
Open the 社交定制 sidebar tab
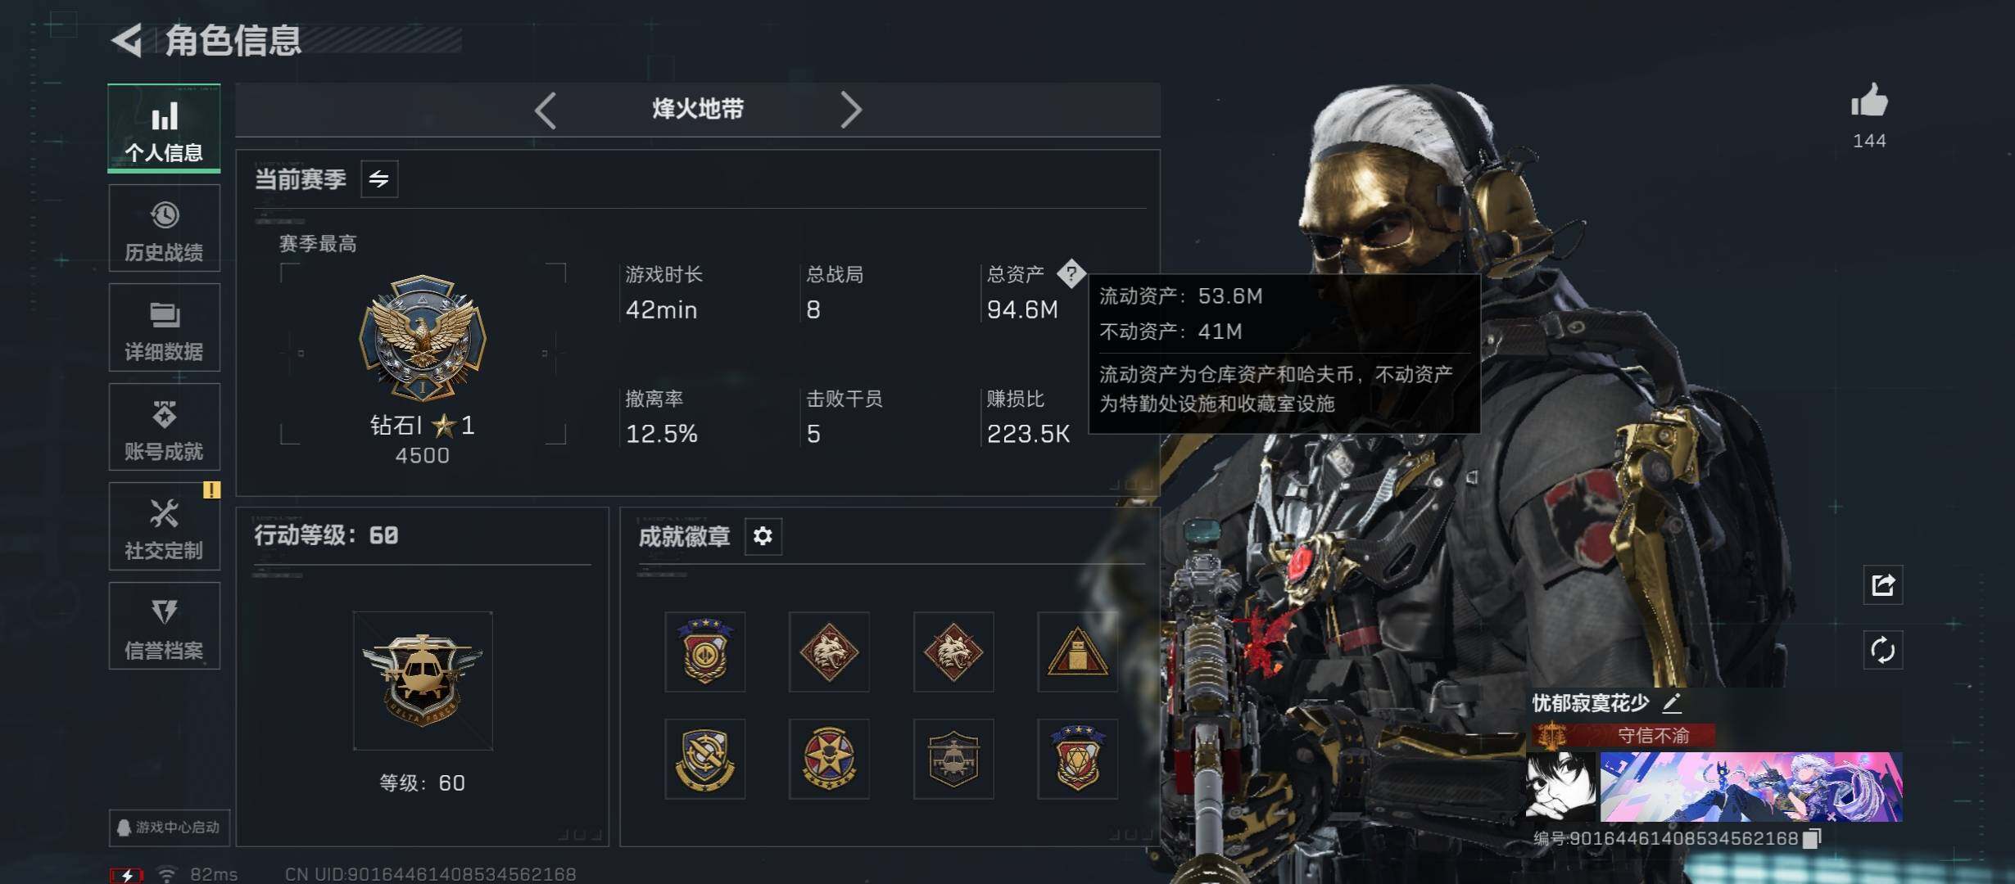point(164,526)
